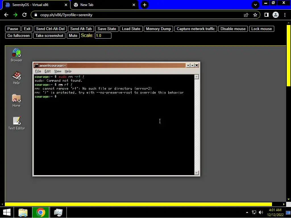The height and width of the screenshot is (218, 291).
Task: Open the Chrome tab search dropdown
Action: 255,5
